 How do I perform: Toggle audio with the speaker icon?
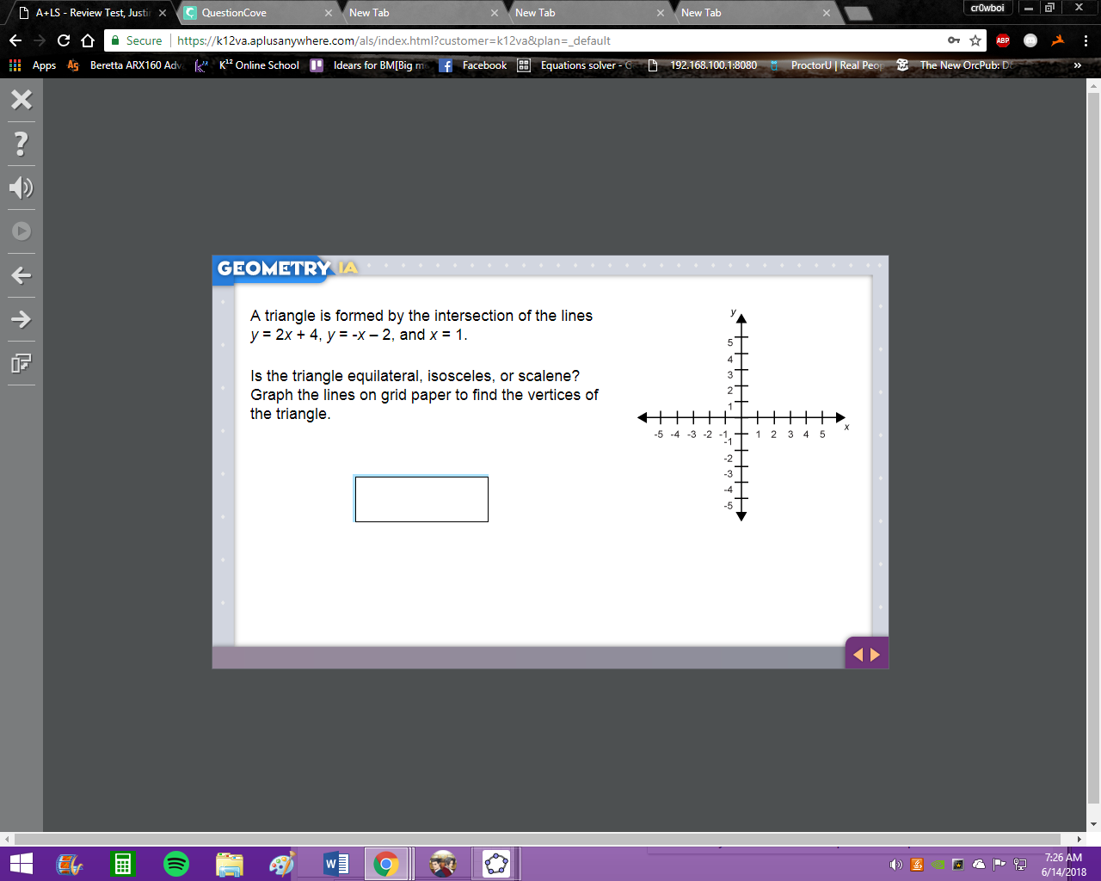pyautogui.click(x=22, y=188)
